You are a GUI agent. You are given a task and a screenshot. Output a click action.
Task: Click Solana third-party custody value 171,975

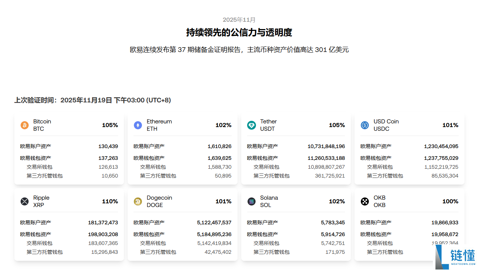tap(335, 252)
